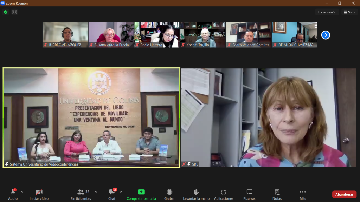
Task: Expand the chevron next to Participantes
Action: click(x=96, y=192)
